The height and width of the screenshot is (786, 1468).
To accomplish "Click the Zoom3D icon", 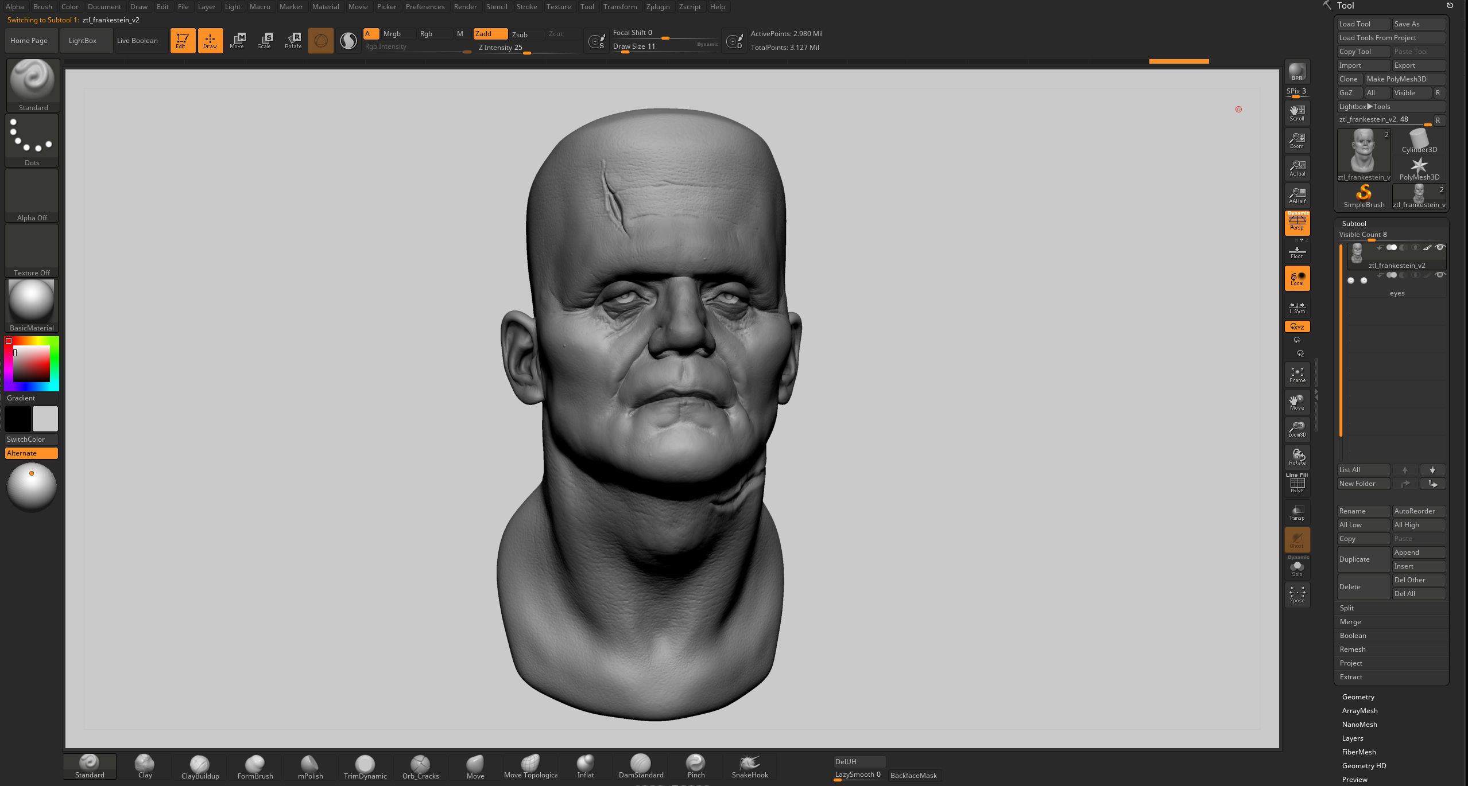I will point(1297,430).
